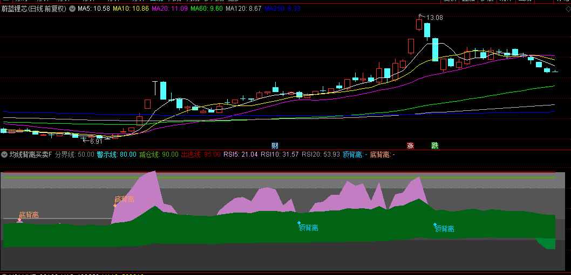The height and width of the screenshot is (275, 571).
Task: Click the first 顶背离 signal marker
Action: click(x=299, y=223)
